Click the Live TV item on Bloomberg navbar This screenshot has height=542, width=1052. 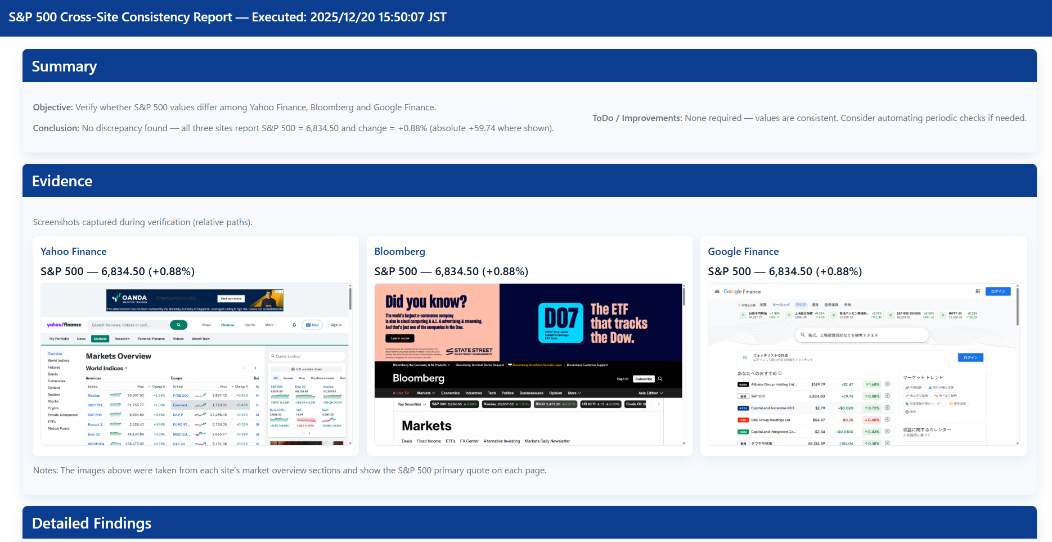point(402,393)
